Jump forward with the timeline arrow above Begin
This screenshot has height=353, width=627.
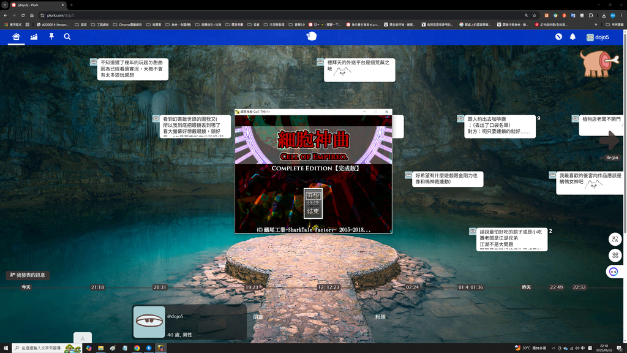[x=609, y=140]
